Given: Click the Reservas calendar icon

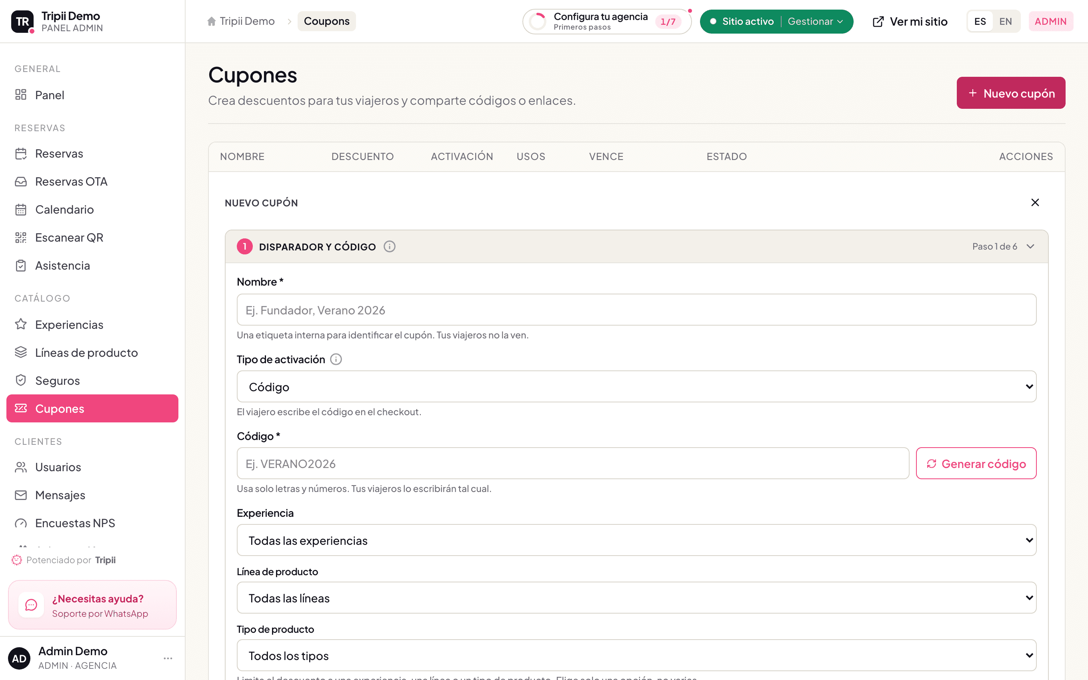Looking at the screenshot, I should pos(21,153).
